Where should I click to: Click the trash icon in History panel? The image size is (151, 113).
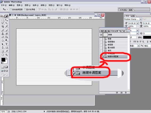coord(126,93)
